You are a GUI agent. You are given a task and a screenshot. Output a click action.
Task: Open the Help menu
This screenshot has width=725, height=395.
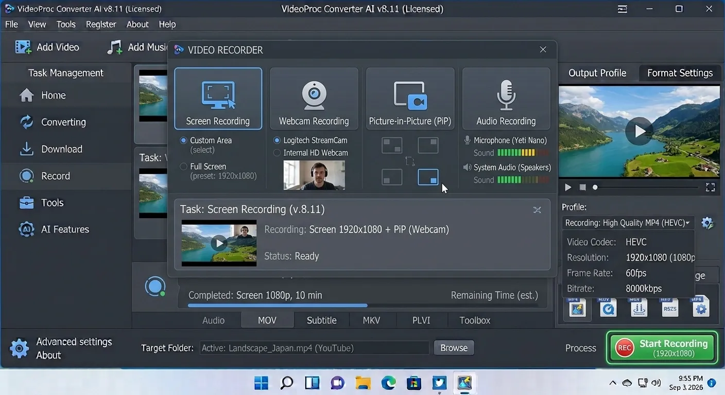point(167,24)
